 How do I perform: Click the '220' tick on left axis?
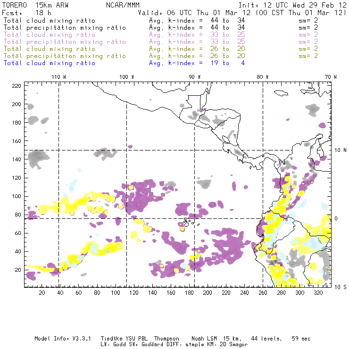[x=17, y=86]
